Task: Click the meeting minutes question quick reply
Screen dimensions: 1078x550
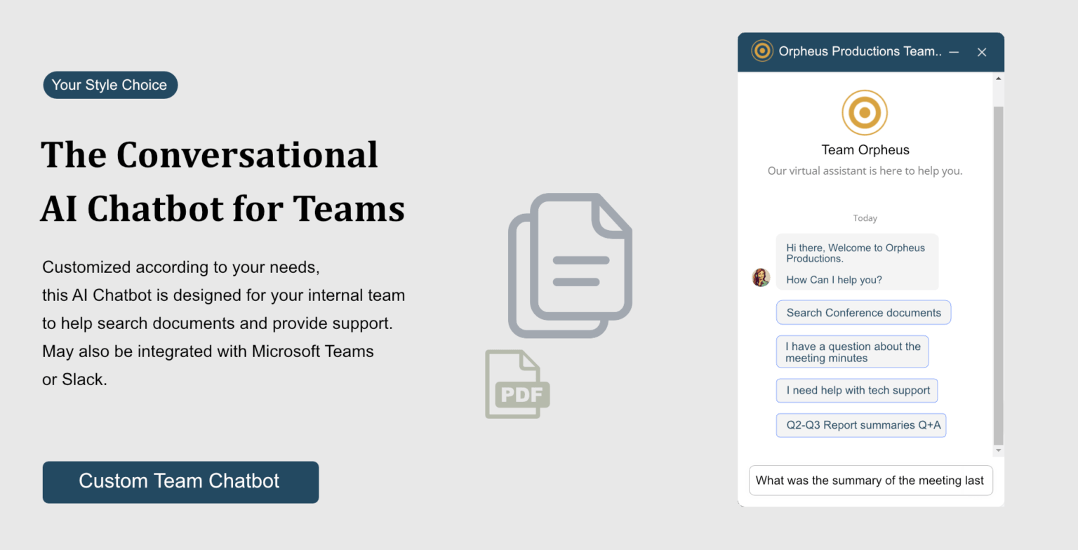Action: (852, 351)
